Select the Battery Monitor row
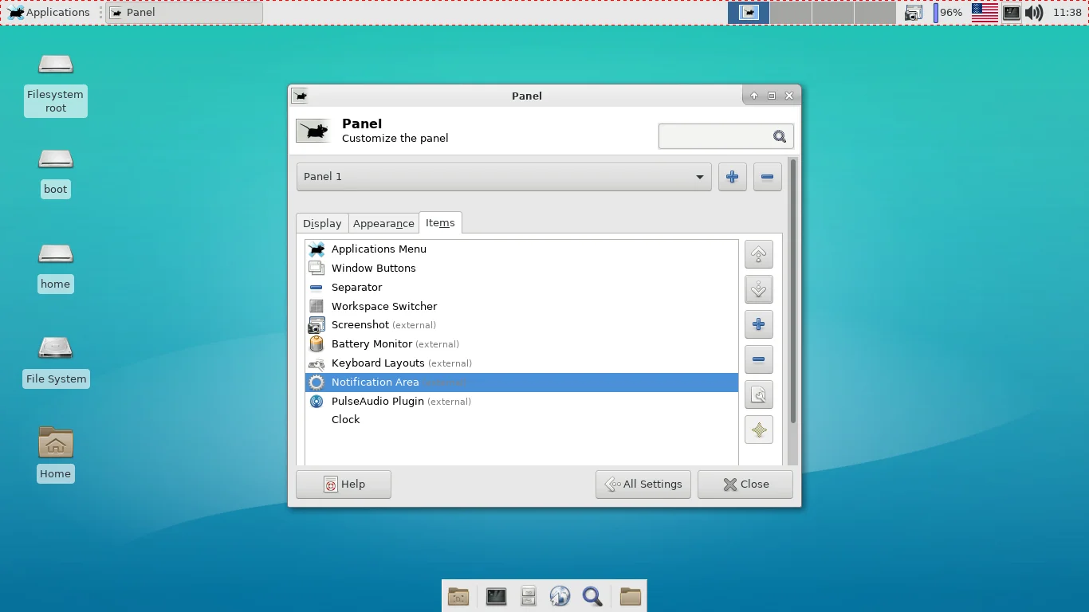The width and height of the screenshot is (1089, 612). pyautogui.click(x=522, y=344)
